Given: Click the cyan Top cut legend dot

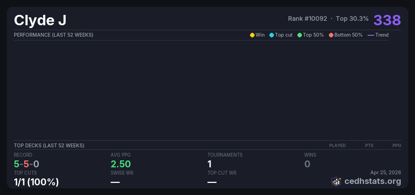Looking at the screenshot, I should click(x=271, y=35).
